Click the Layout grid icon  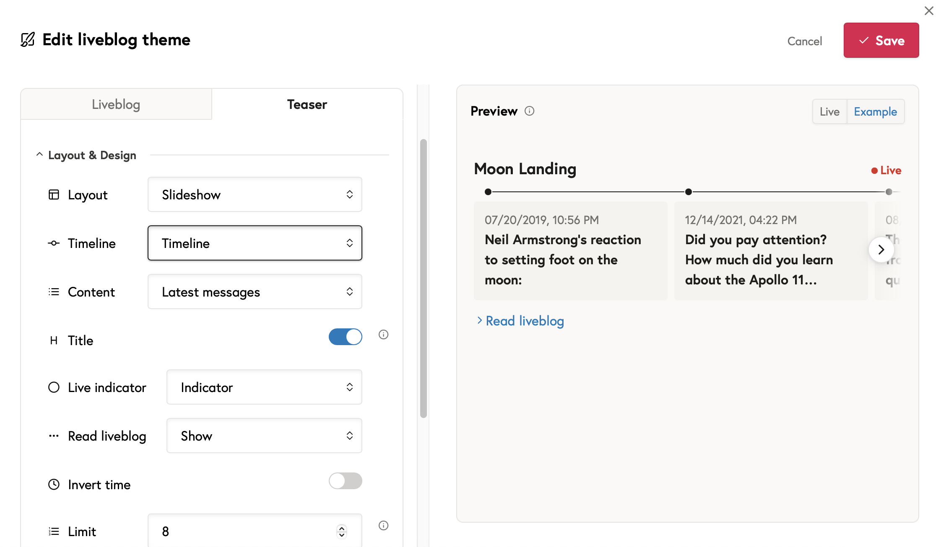pyautogui.click(x=54, y=195)
